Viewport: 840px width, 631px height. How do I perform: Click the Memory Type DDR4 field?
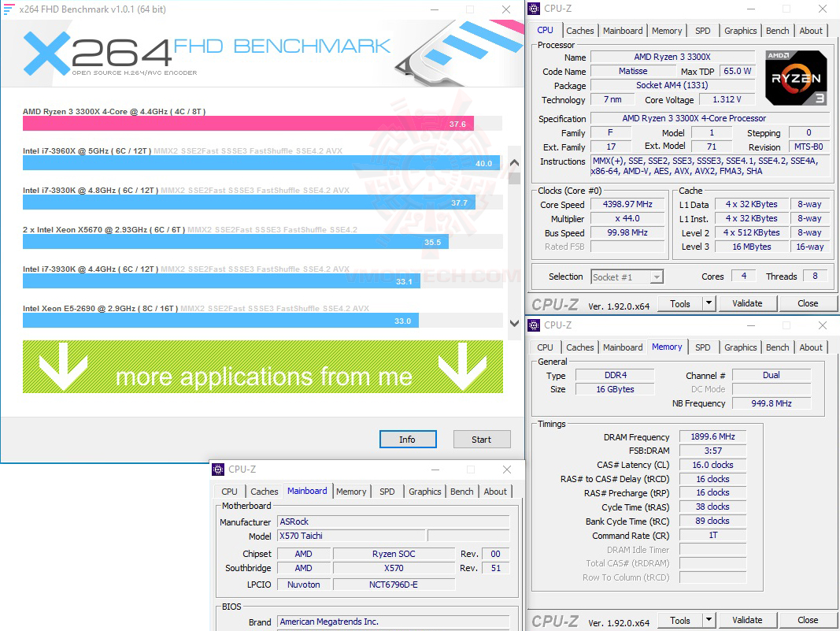(615, 375)
